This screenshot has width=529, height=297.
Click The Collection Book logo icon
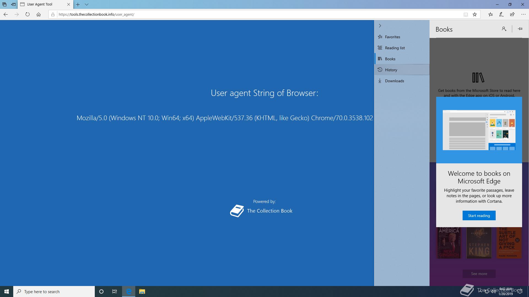click(237, 211)
